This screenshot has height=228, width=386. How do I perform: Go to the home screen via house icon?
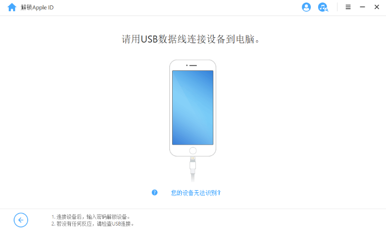[x=12, y=7]
